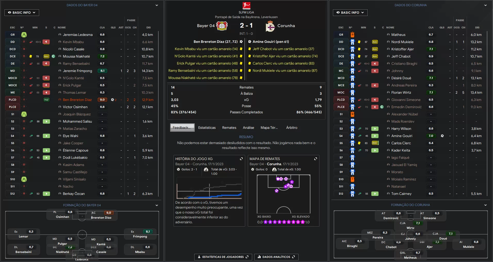Open Florian Wirtz player link
The image size is (493, 262).
[x=401, y=92]
